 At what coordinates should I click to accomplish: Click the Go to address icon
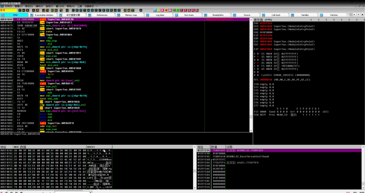(67, 10)
